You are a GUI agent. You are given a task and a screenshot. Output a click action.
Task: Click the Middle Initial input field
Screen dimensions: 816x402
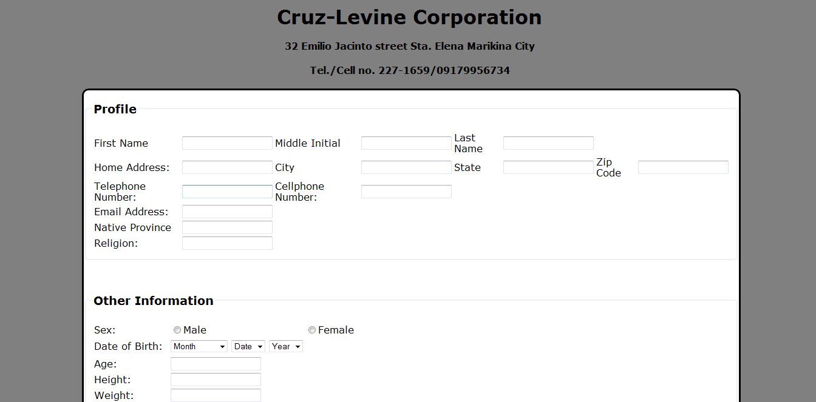click(x=406, y=143)
